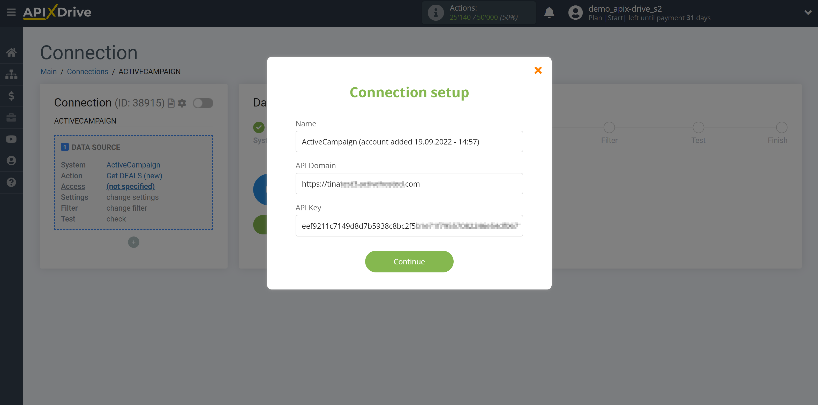Click the (not specified) access link

pos(131,187)
